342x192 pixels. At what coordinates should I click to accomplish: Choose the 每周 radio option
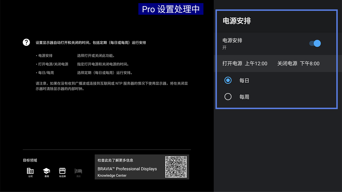coord(228,97)
